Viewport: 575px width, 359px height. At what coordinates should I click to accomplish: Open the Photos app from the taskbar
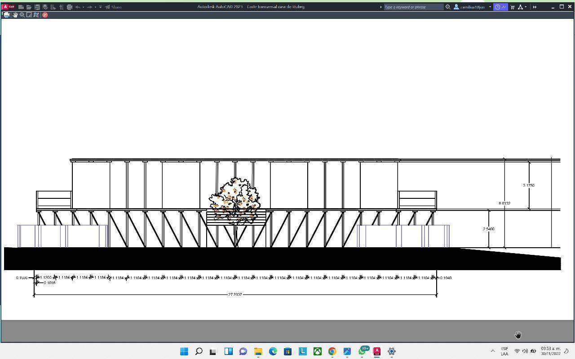pos(347,351)
